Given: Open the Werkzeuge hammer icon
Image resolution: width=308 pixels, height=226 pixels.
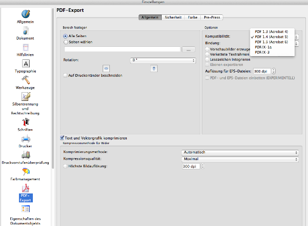Looking at the screenshot, I should [25, 80].
